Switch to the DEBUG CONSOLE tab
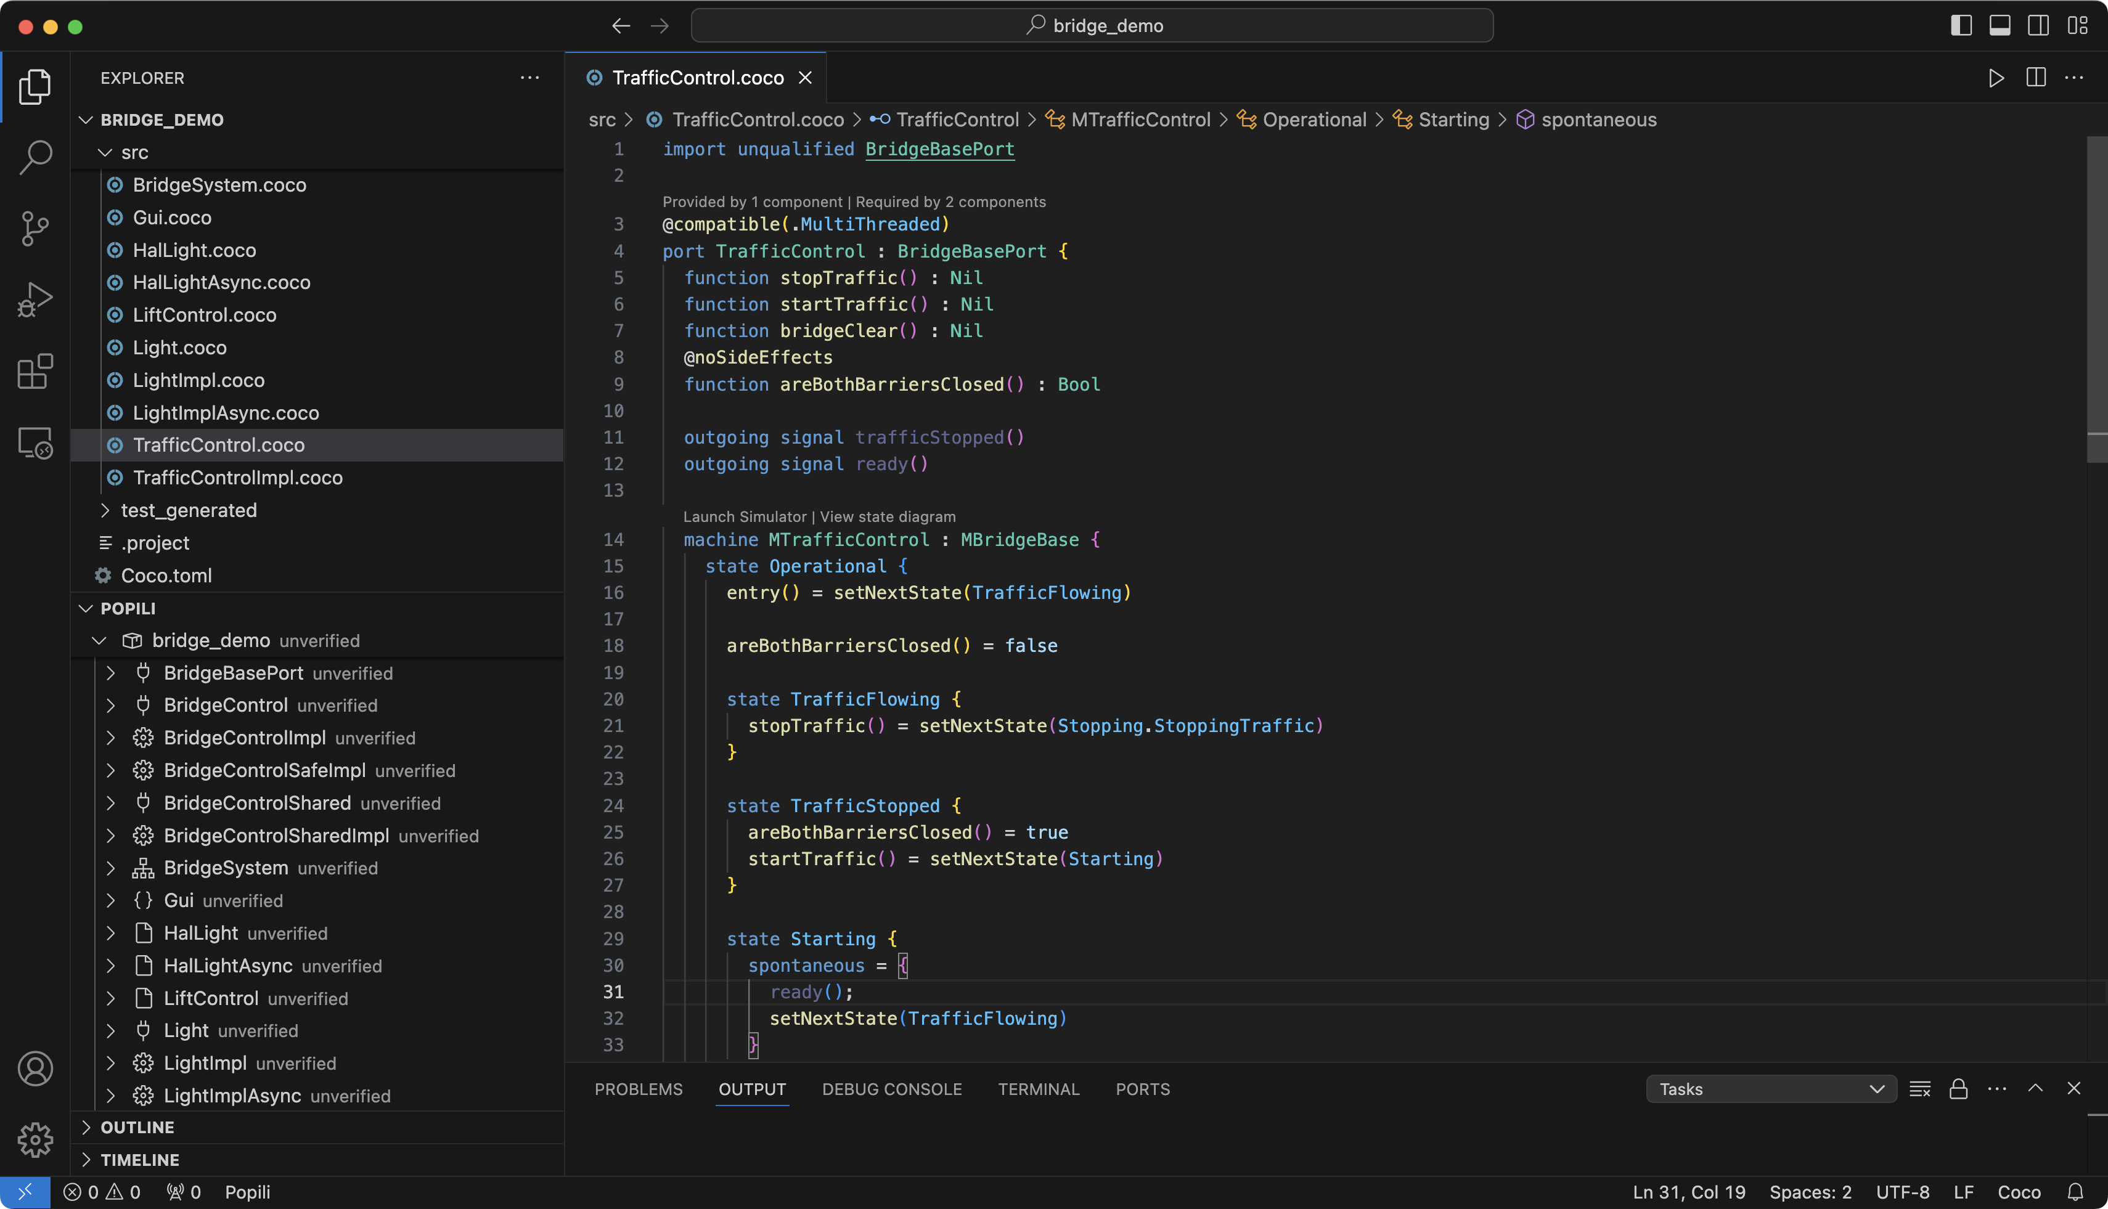 (891, 1089)
